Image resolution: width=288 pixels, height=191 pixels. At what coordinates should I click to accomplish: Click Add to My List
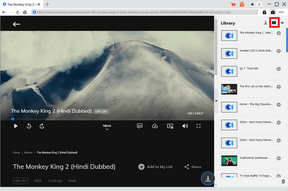155,167
